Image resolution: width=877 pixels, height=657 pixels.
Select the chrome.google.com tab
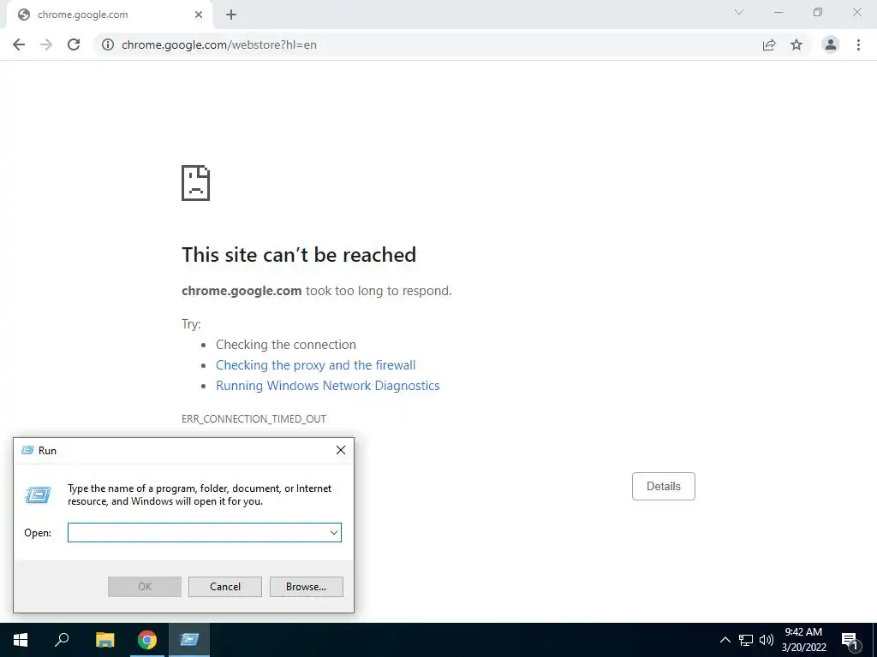[110, 15]
